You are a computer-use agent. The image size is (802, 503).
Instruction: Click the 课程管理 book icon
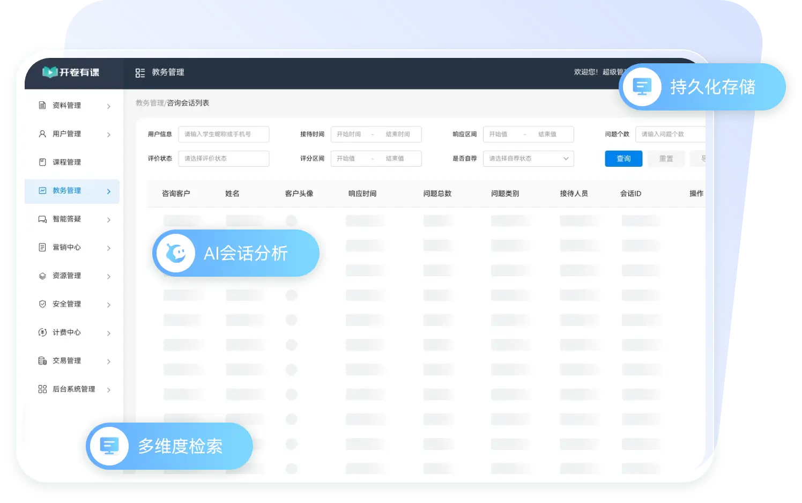(42, 162)
